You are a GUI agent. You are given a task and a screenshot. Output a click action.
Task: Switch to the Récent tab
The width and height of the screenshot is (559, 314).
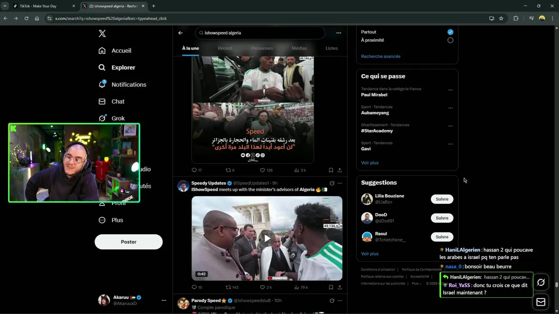pyautogui.click(x=225, y=48)
